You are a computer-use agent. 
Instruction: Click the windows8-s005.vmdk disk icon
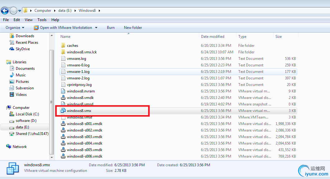(x=63, y=150)
